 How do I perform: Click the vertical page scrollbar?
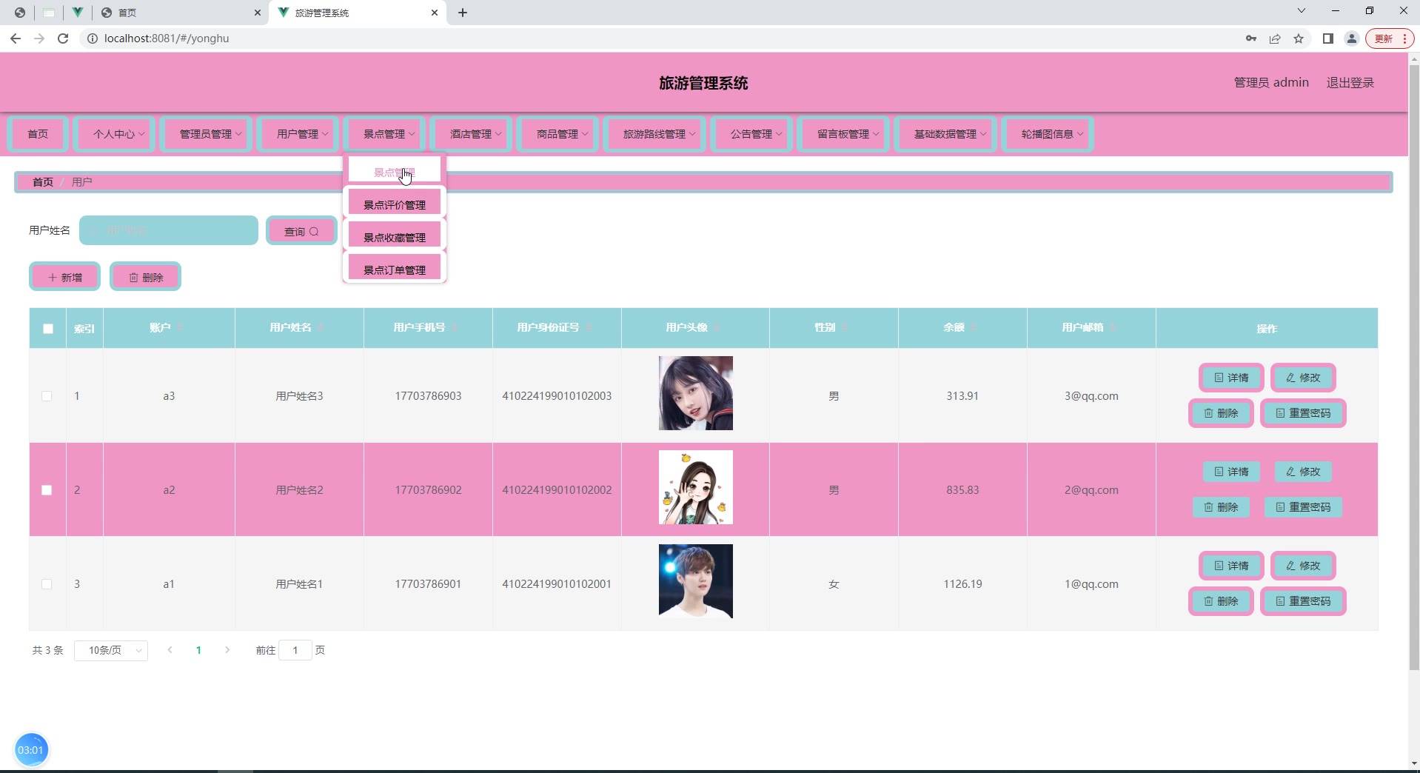pyautogui.click(x=1414, y=368)
